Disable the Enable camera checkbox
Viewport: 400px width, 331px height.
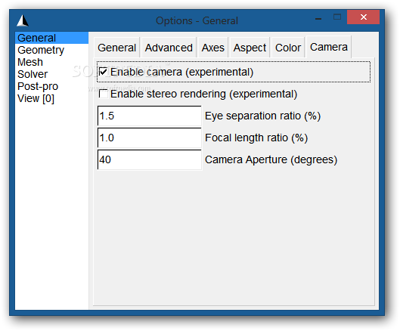coord(103,72)
